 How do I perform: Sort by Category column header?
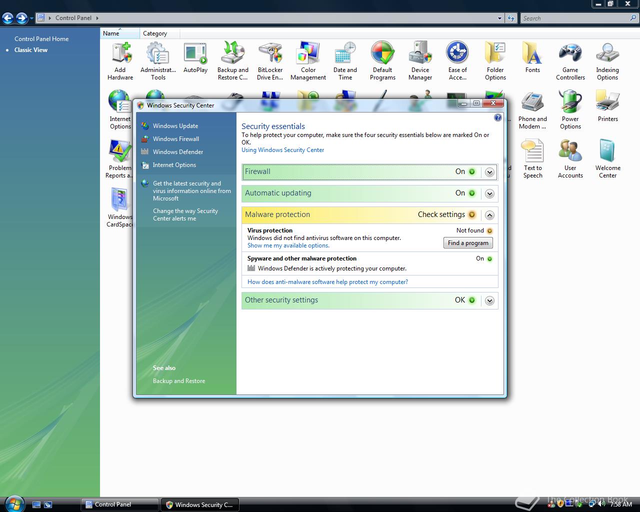point(159,33)
